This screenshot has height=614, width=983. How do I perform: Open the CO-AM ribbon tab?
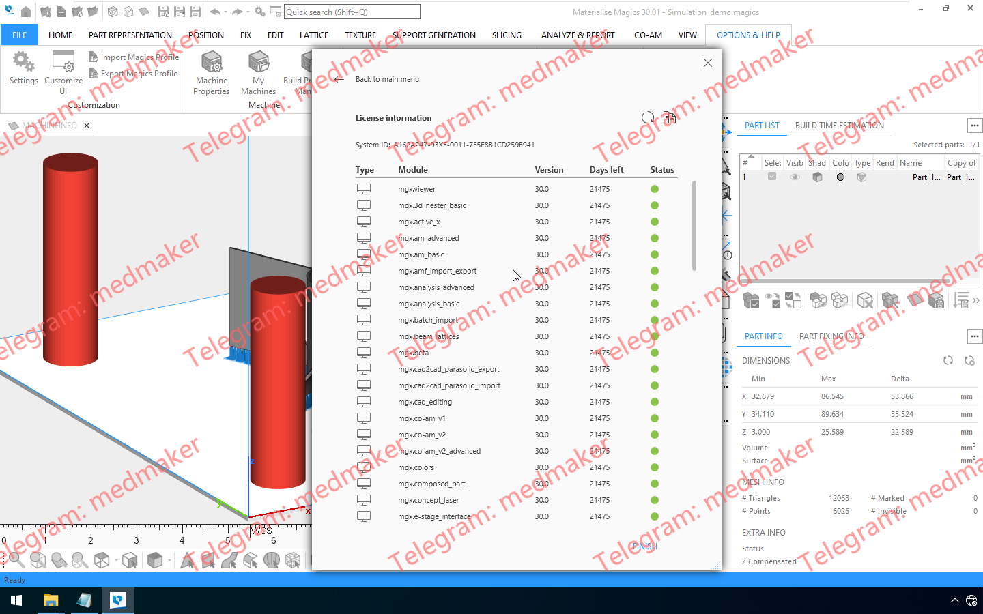click(648, 35)
